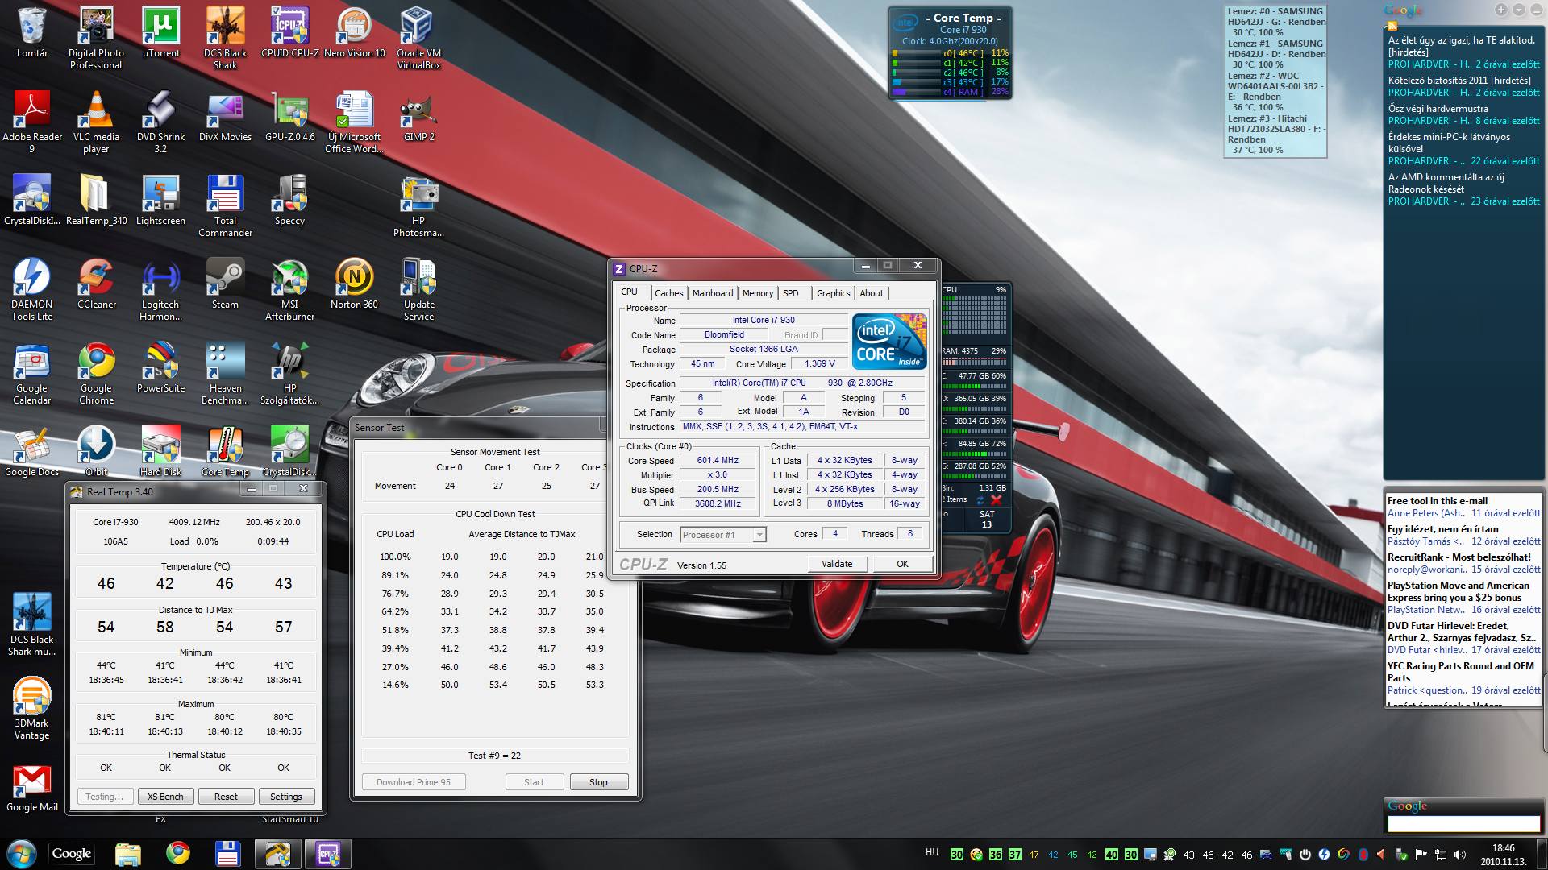Open the RealTemp_340 folder icon
This screenshot has width=1548, height=870.
96,201
